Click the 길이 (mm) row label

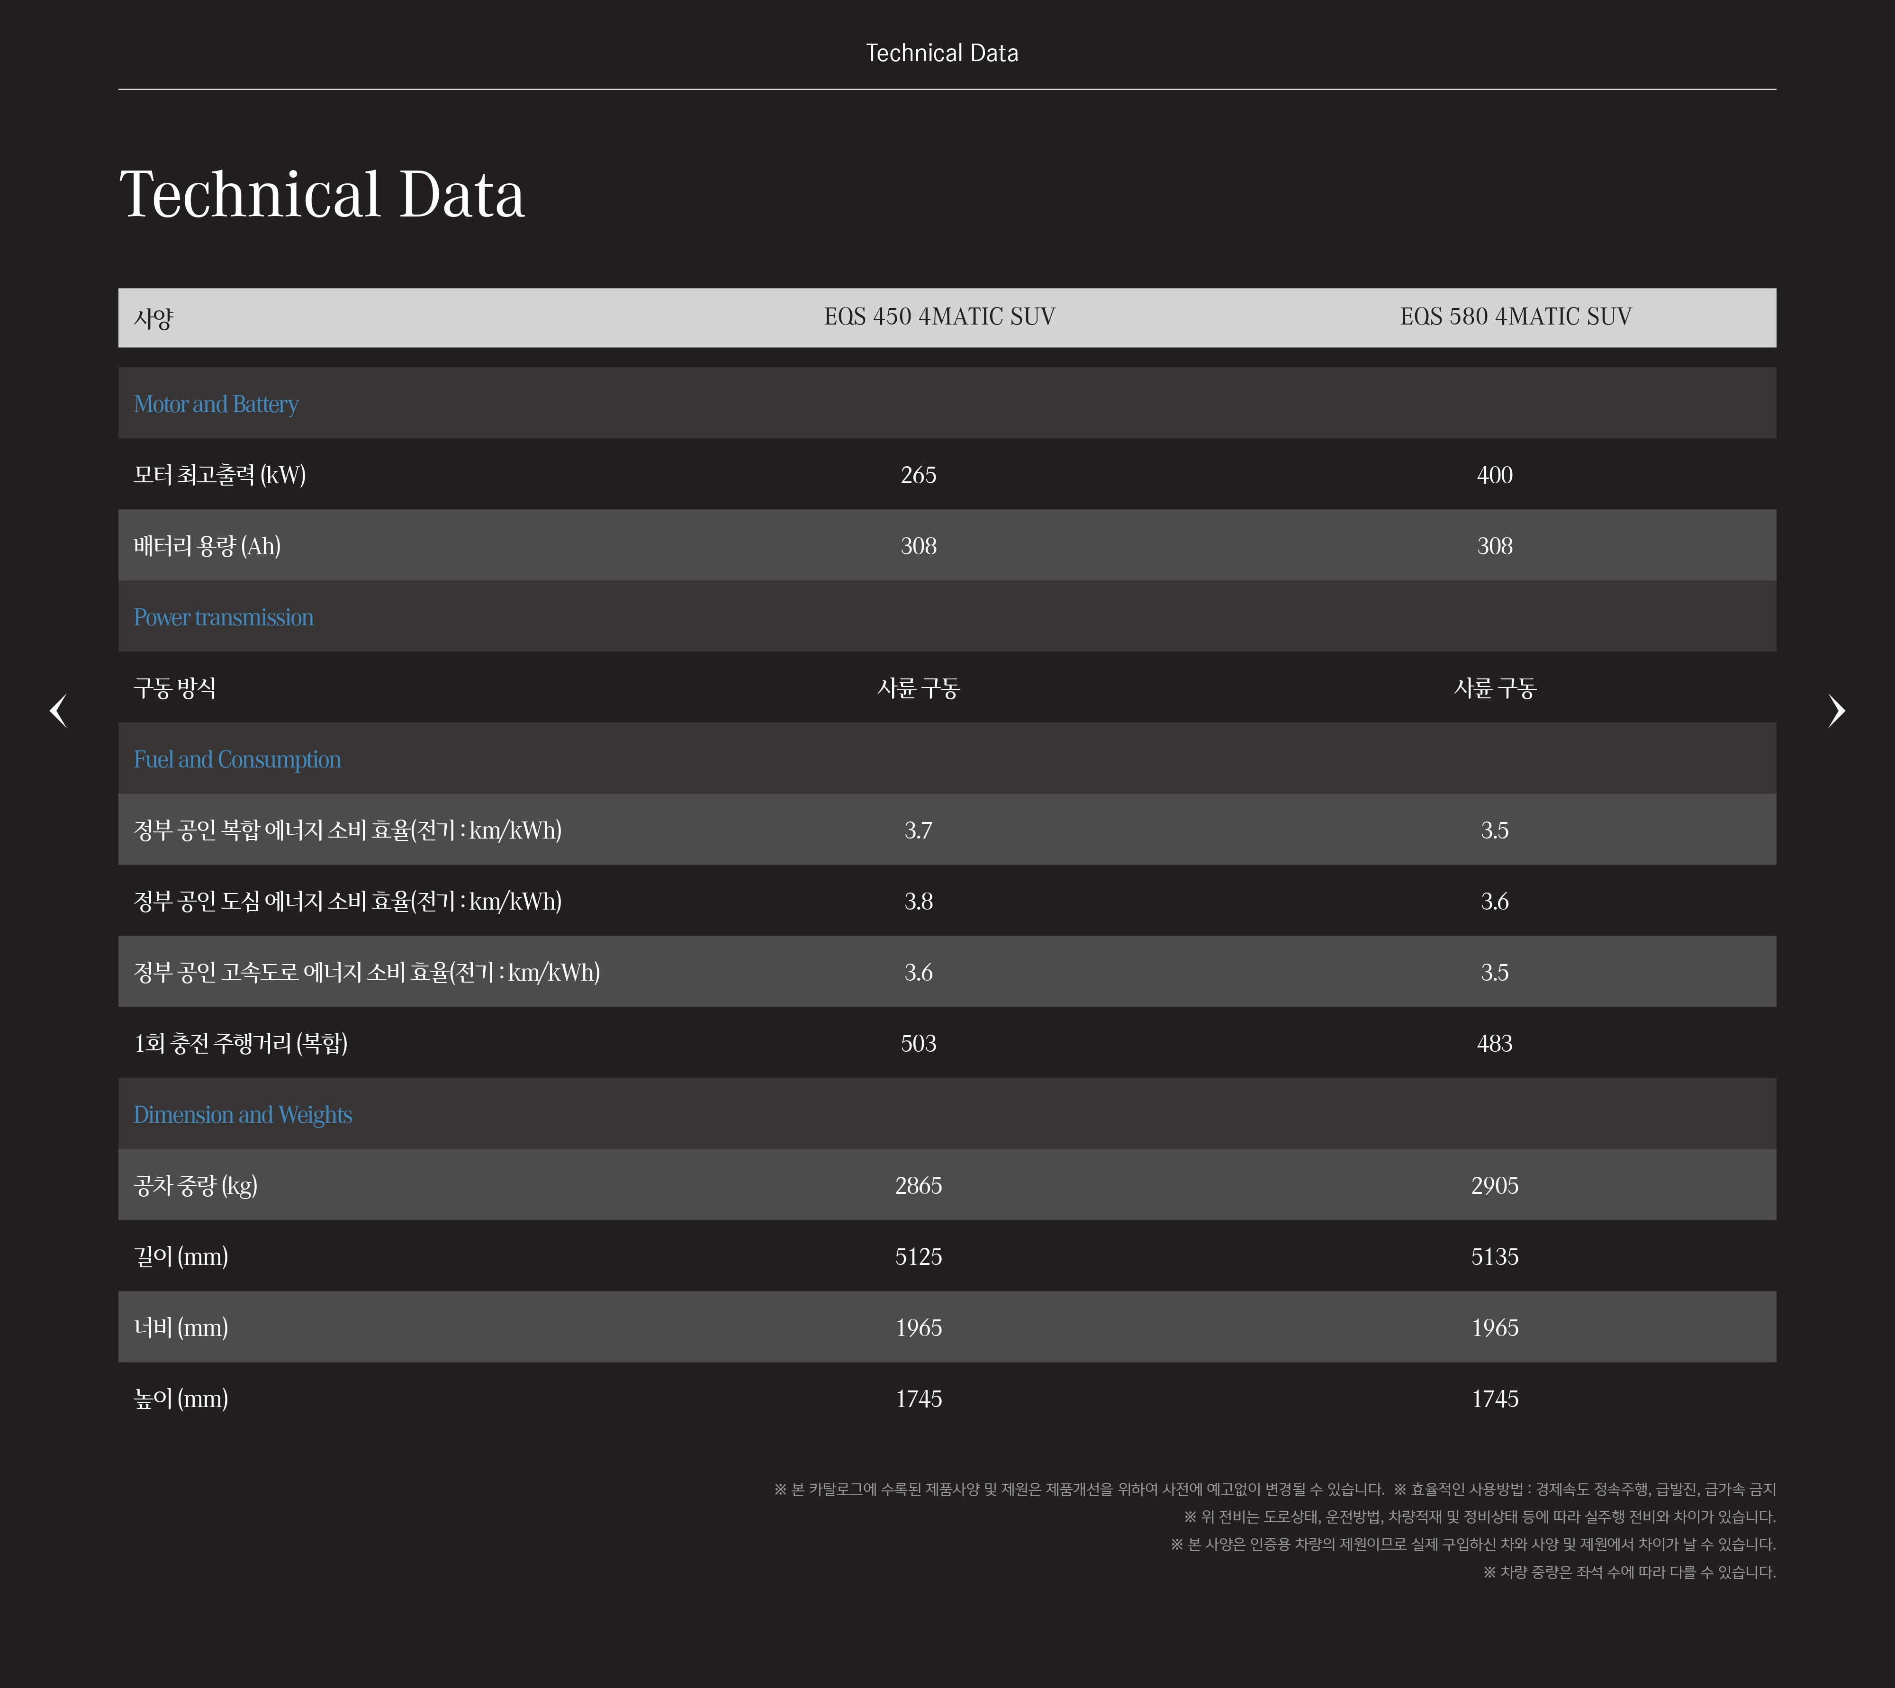pyautogui.click(x=181, y=1257)
